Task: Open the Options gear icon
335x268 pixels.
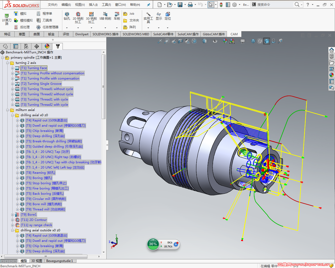Action: click(x=234, y=4)
